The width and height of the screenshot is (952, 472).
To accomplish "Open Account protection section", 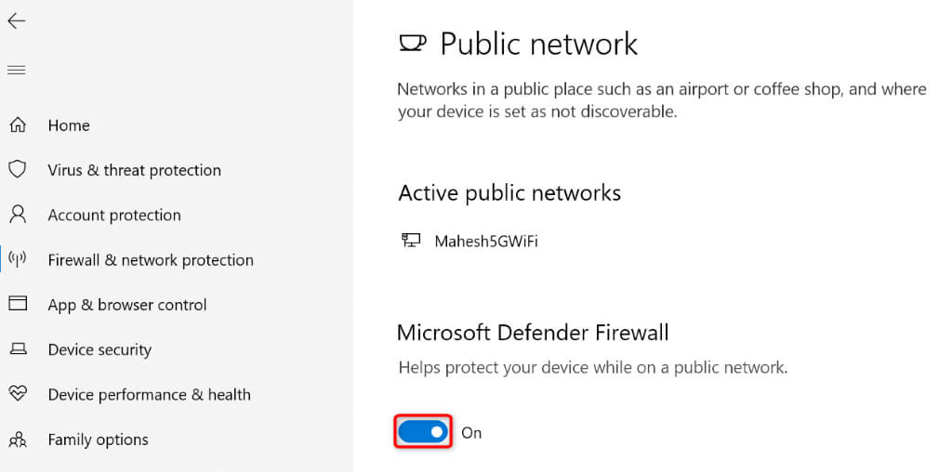I will [114, 215].
